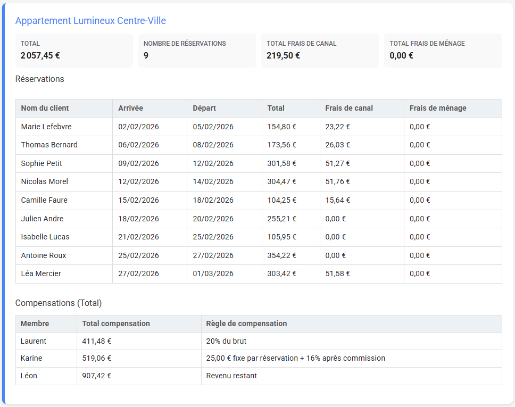Select Nicolas Morel's 51,76 € channel fee
The width and height of the screenshot is (515, 407).
pyautogui.click(x=338, y=181)
